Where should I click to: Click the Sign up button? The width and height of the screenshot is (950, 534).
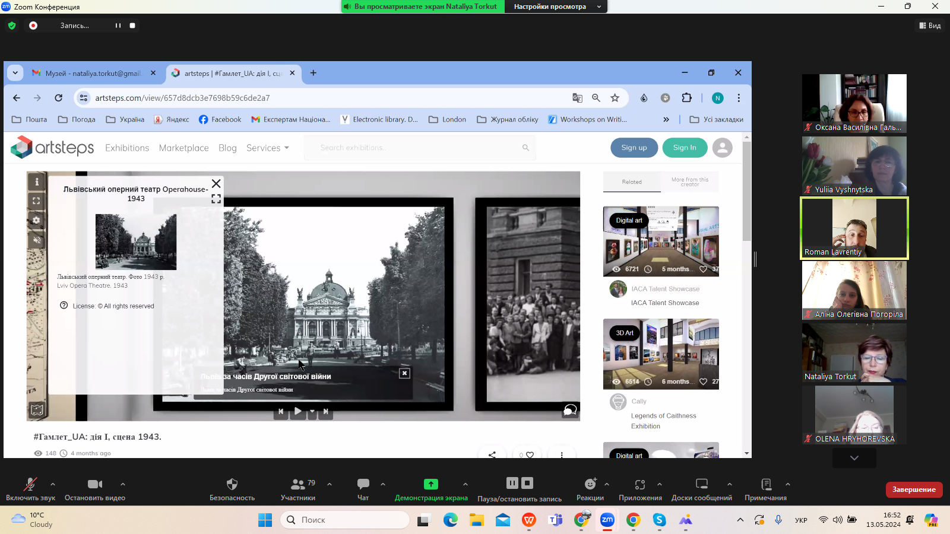tap(634, 148)
